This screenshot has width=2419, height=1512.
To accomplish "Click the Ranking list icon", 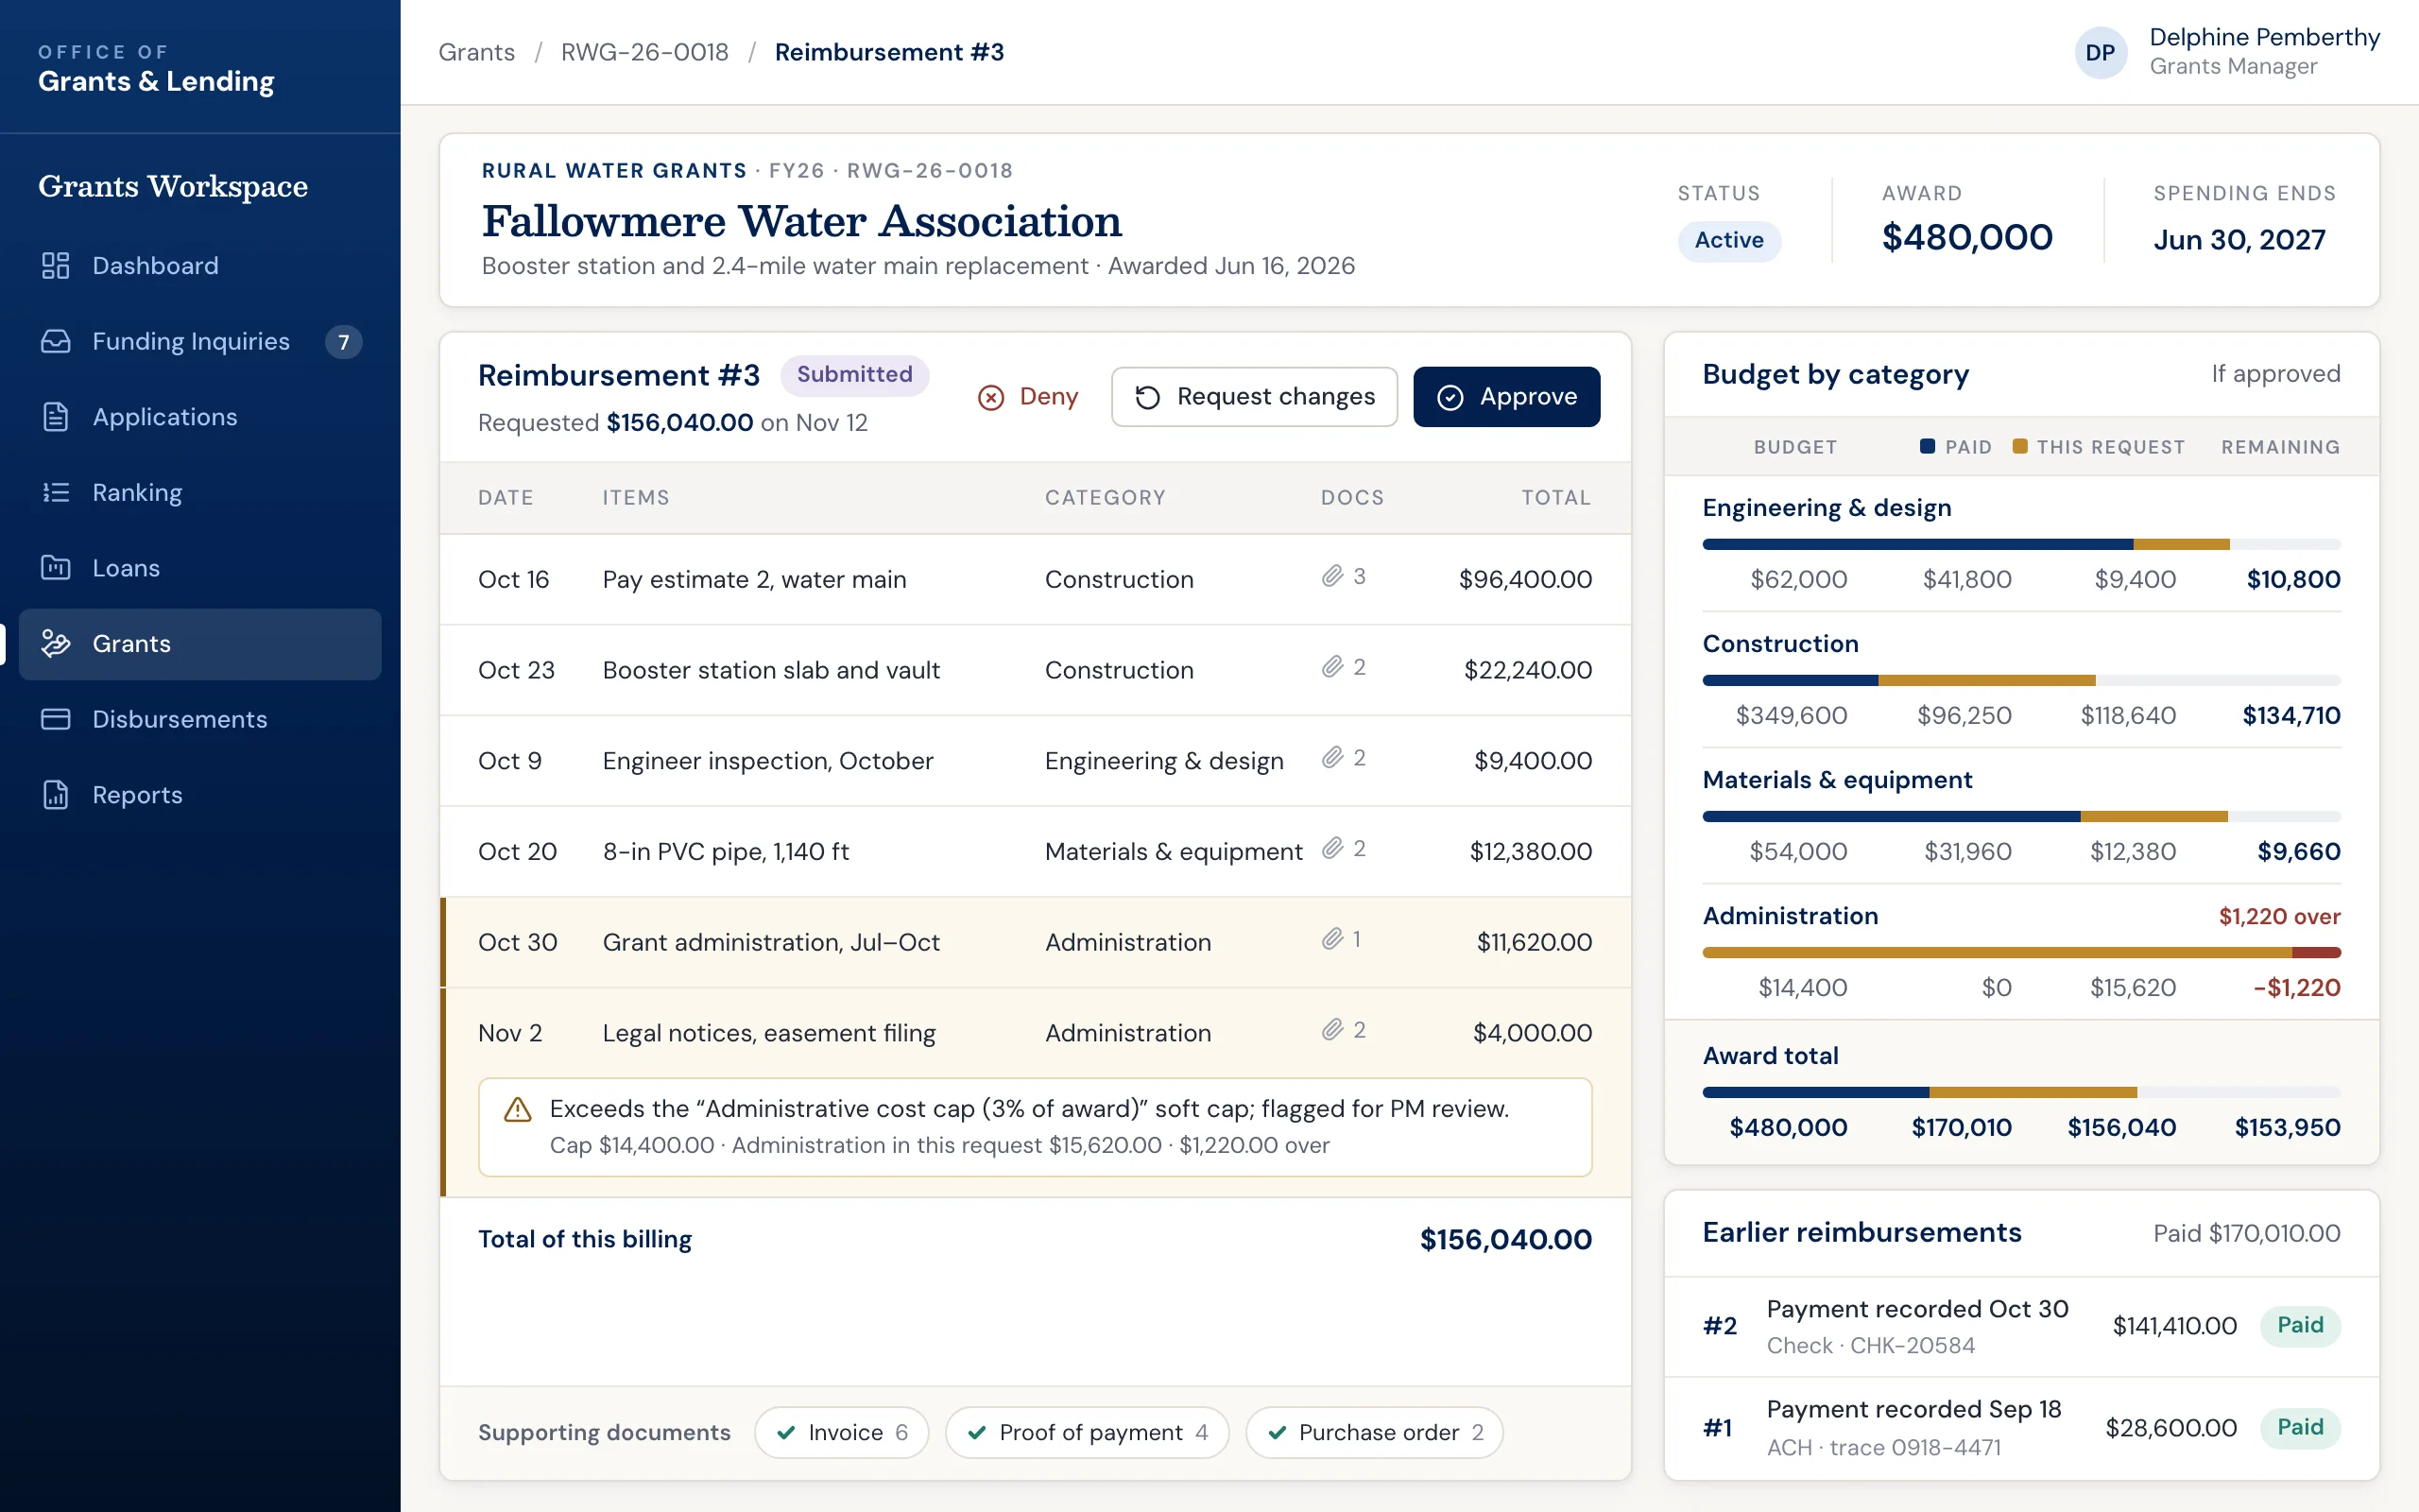I will [x=56, y=492].
